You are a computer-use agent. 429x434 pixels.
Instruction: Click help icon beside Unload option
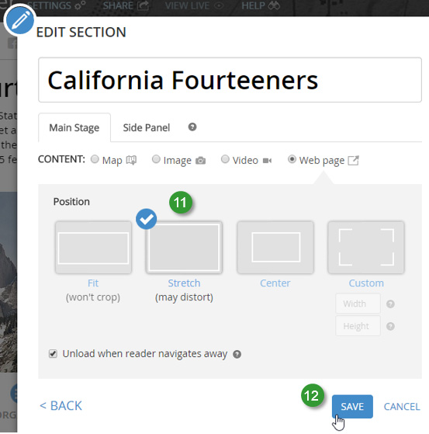pyautogui.click(x=237, y=354)
